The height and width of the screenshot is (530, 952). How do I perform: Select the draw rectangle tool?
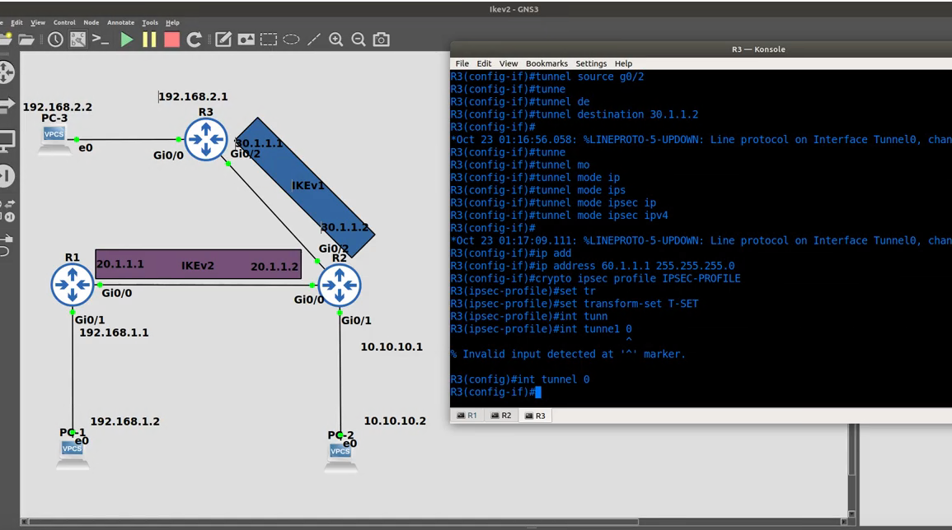point(269,40)
